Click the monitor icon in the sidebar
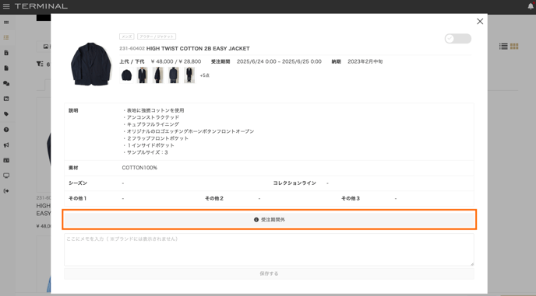Image resolution: width=536 pixels, height=296 pixels. [6, 176]
